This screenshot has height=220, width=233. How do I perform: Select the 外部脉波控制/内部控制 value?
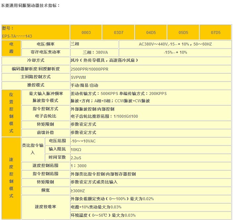point(92,109)
